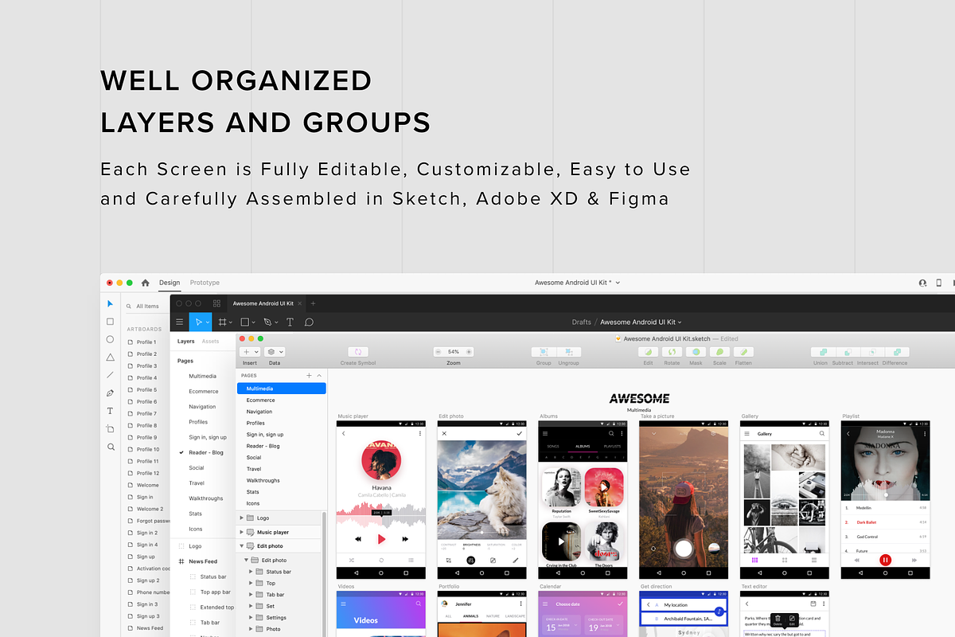This screenshot has width=955, height=637.
Task: Open the Sketch Insert dropdown
Action: [x=250, y=352]
